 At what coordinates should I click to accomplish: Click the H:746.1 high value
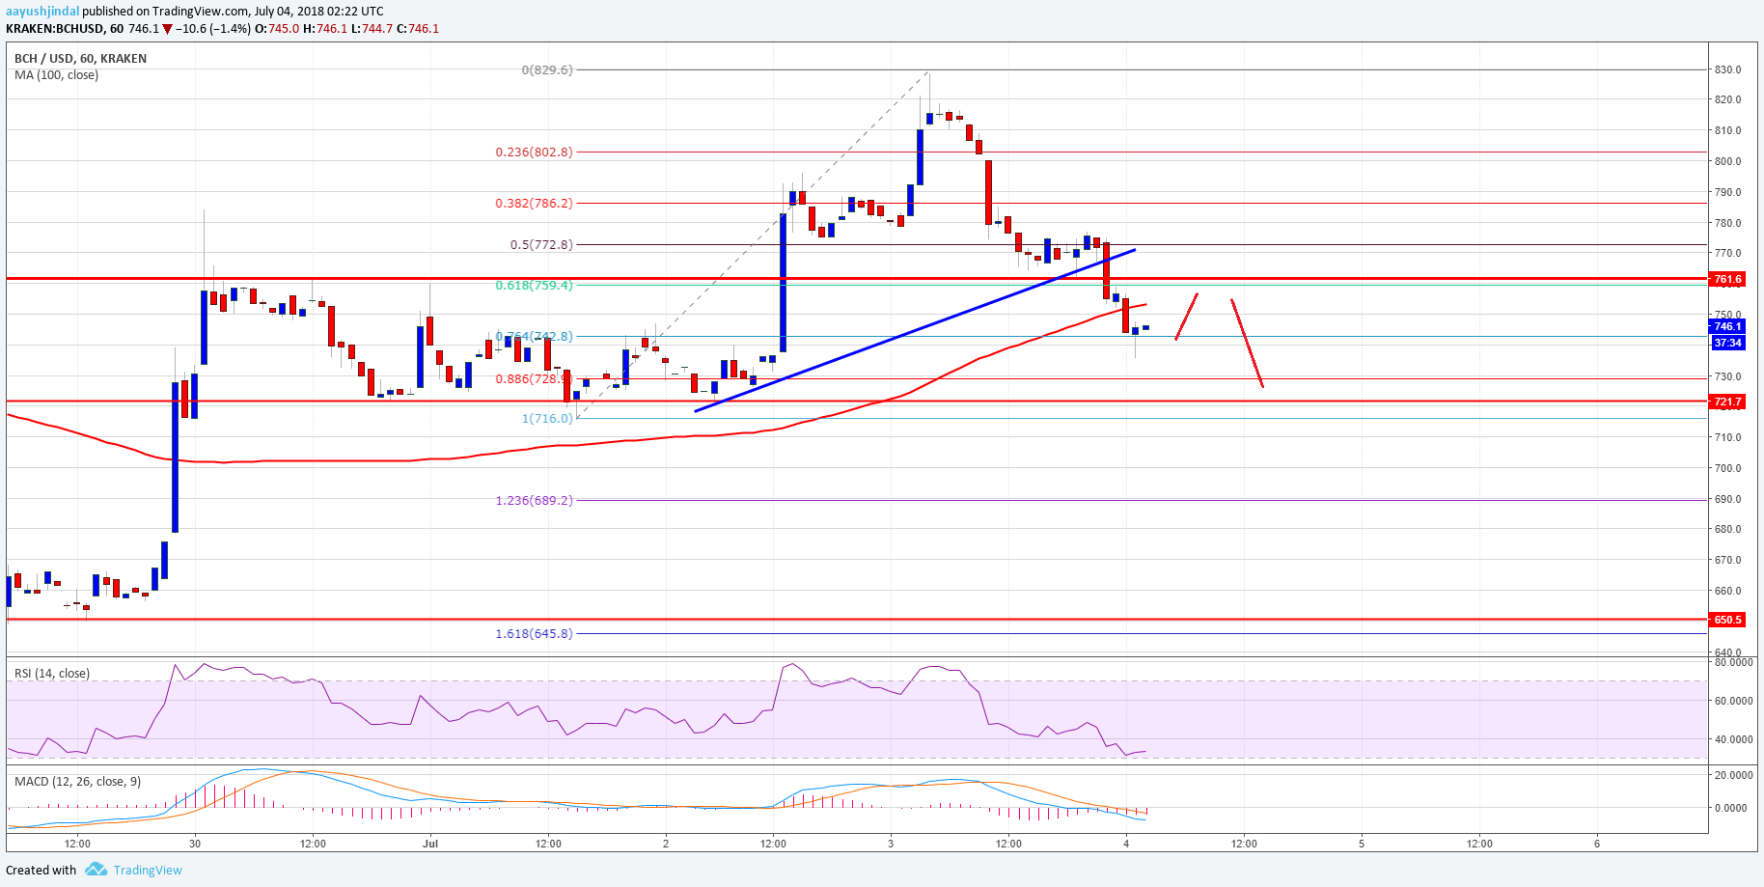[x=325, y=29]
